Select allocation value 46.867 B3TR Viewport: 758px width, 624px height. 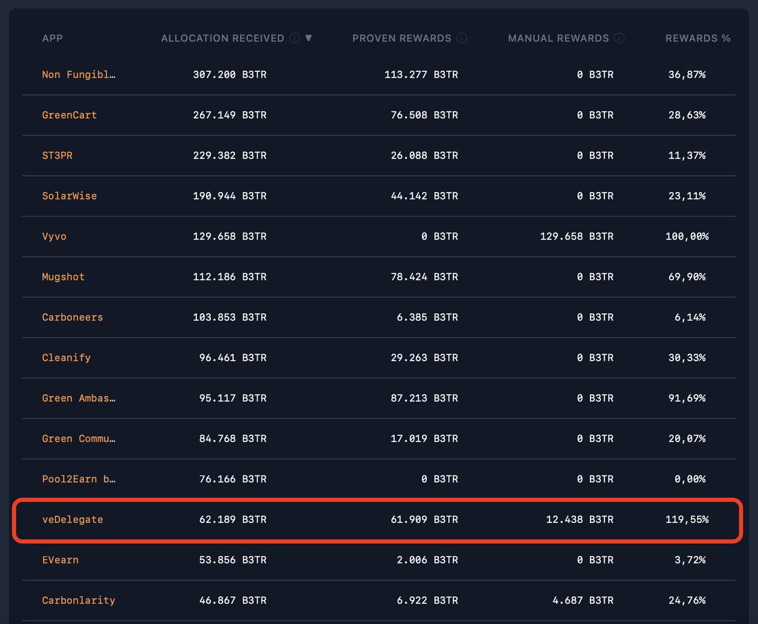[x=233, y=600]
